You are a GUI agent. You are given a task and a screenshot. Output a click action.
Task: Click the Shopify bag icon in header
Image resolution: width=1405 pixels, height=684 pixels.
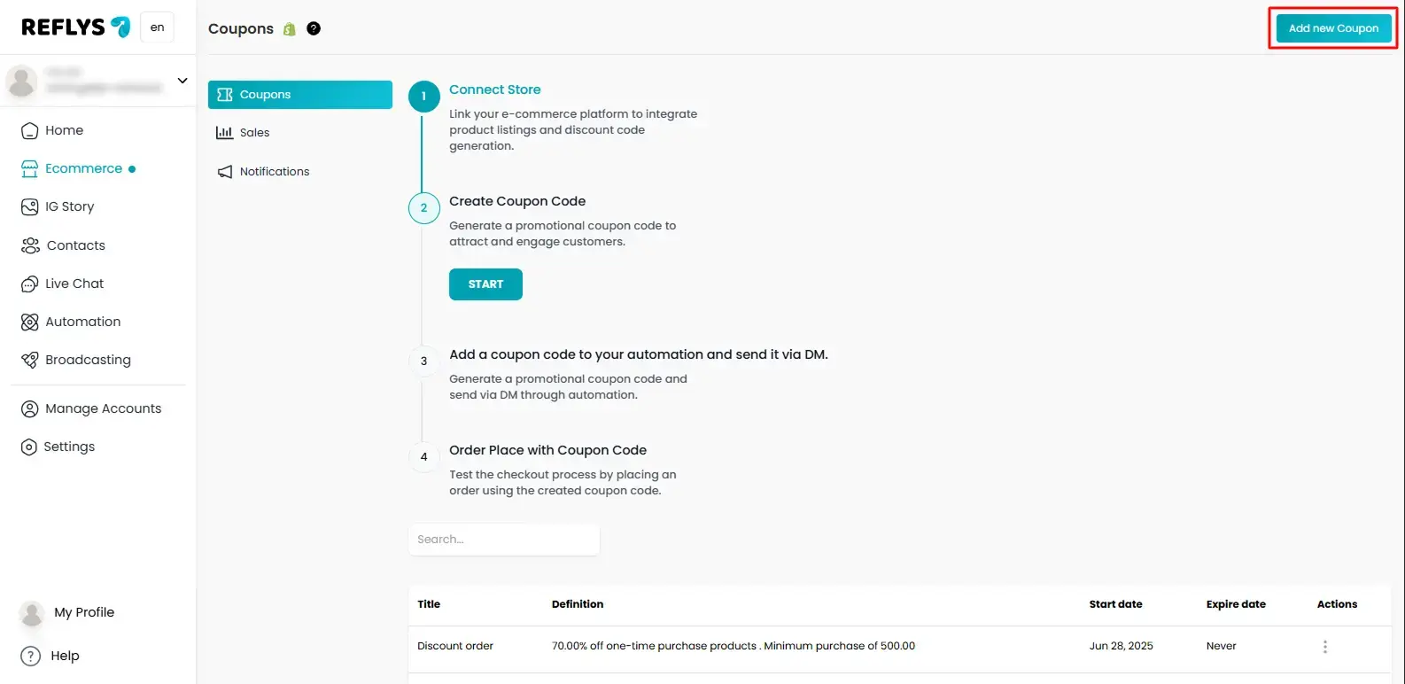coord(290,29)
